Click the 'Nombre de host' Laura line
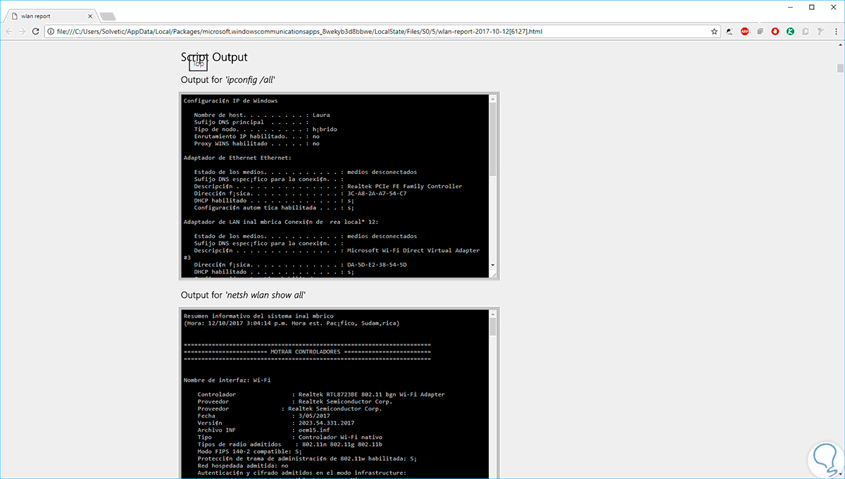Viewport: 845px width, 479px height. pyautogui.click(x=262, y=115)
